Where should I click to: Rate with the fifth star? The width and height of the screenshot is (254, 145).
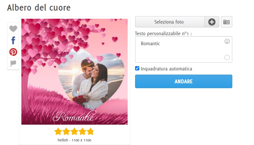[x=90, y=131]
